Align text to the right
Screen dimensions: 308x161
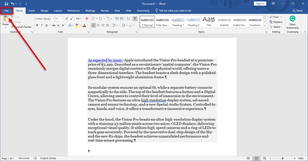(103, 25)
